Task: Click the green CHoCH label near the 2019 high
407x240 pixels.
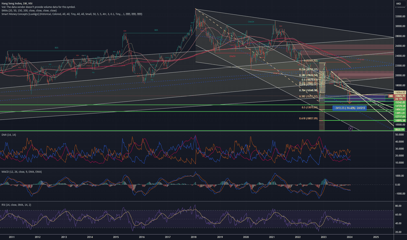Action: pos(251,22)
